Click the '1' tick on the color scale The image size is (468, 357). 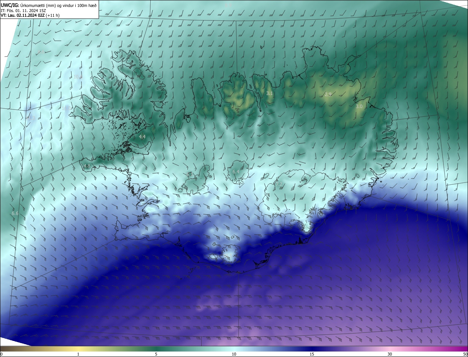(78, 354)
